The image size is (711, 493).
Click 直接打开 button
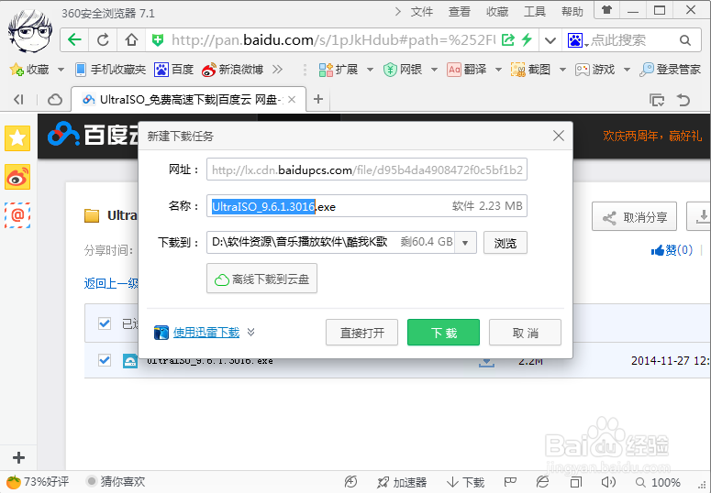[x=361, y=333]
